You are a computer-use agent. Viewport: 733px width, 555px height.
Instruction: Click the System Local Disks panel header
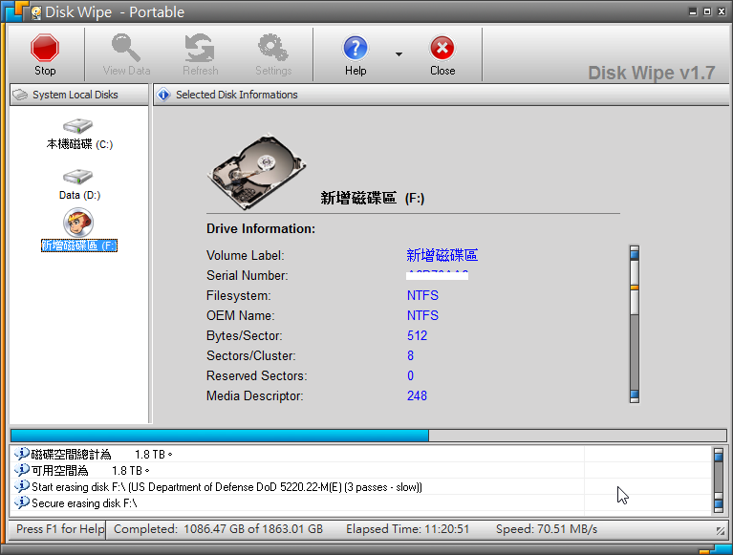coord(75,95)
